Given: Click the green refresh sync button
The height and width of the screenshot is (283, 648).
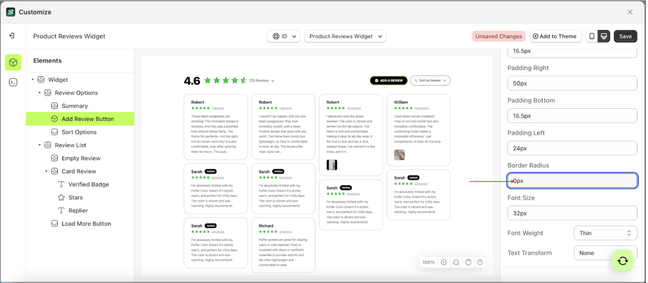Looking at the screenshot, I should (623, 260).
